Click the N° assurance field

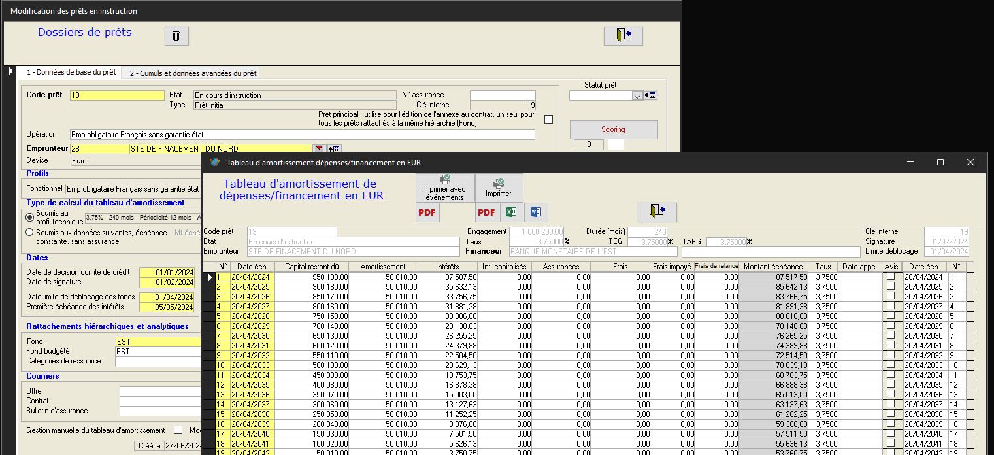tap(503, 95)
